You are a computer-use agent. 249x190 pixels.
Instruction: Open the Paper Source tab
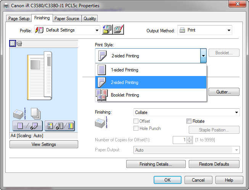[67, 19]
